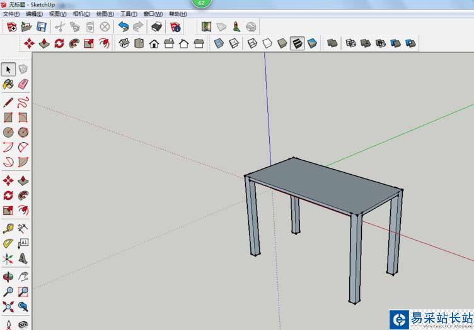Select the Orbit tool in left toolbar
This screenshot has width=474, height=330.
point(8,277)
